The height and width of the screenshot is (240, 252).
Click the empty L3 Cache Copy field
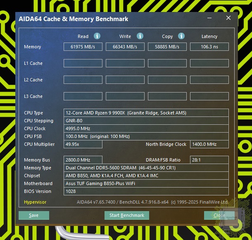pyautogui.click(x=167, y=96)
